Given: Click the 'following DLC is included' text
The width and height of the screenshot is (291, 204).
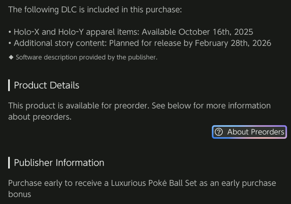Looking at the screenshot, I should (95, 9).
